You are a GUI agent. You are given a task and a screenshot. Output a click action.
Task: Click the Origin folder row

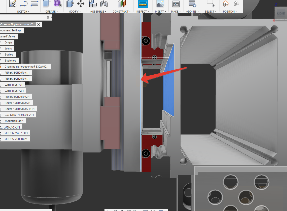tap(8, 42)
